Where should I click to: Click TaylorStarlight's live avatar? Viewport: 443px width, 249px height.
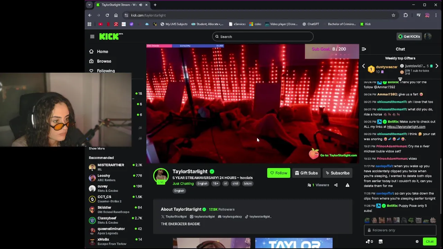pyautogui.click(x=161, y=176)
